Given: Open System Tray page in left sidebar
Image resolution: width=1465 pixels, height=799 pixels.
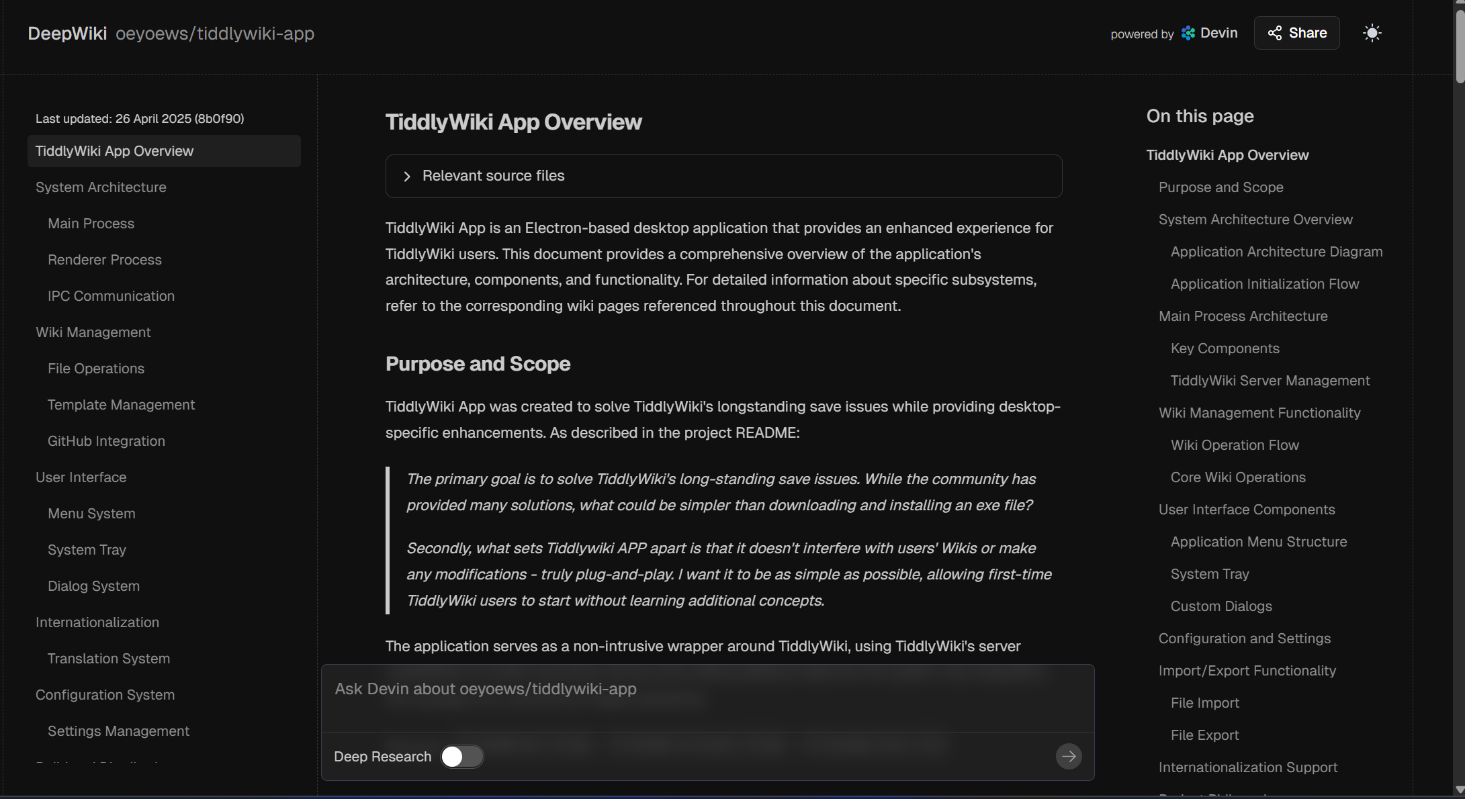Looking at the screenshot, I should click(87, 550).
